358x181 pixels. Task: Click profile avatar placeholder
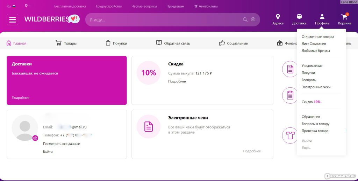click(x=25, y=128)
